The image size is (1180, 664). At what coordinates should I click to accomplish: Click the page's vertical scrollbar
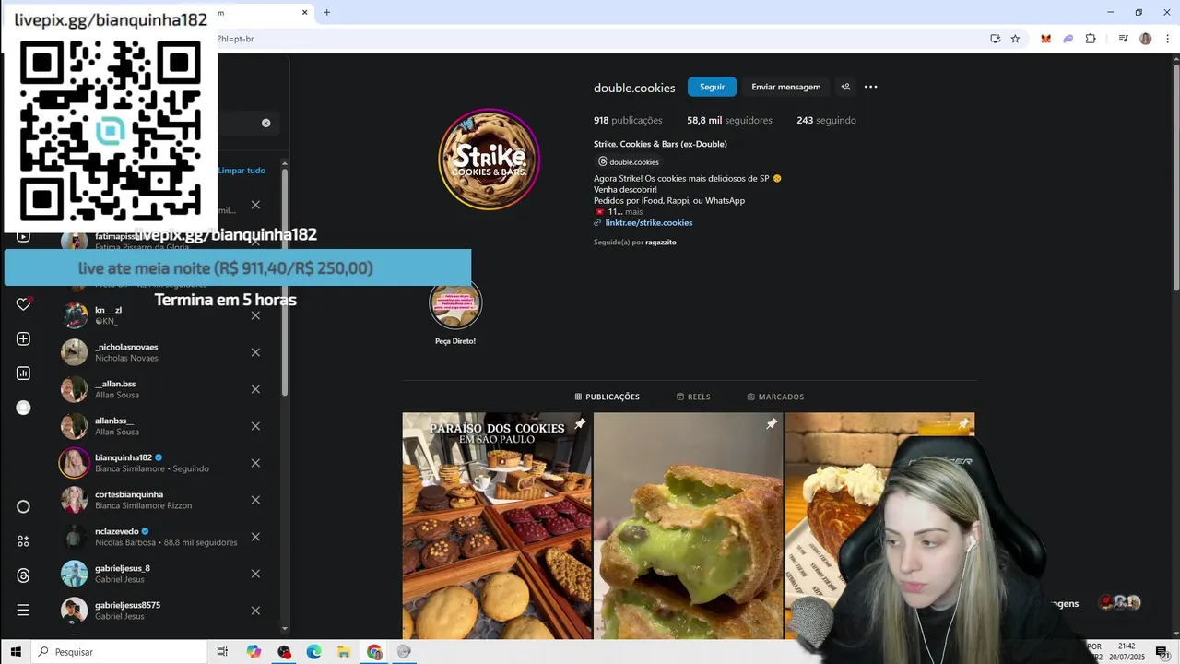click(x=1175, y=177)
